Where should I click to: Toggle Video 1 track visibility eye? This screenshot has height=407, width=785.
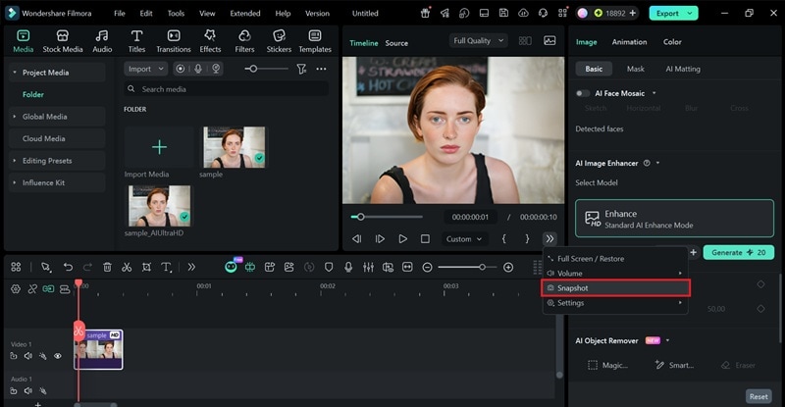[x=58, y=356]
